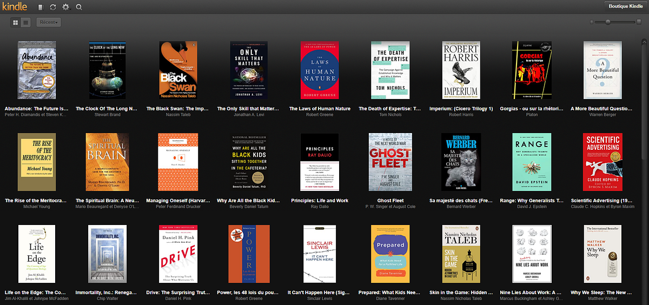Open Drive by Daniel Pink cover
649x305 pixels.
(178, 254)
